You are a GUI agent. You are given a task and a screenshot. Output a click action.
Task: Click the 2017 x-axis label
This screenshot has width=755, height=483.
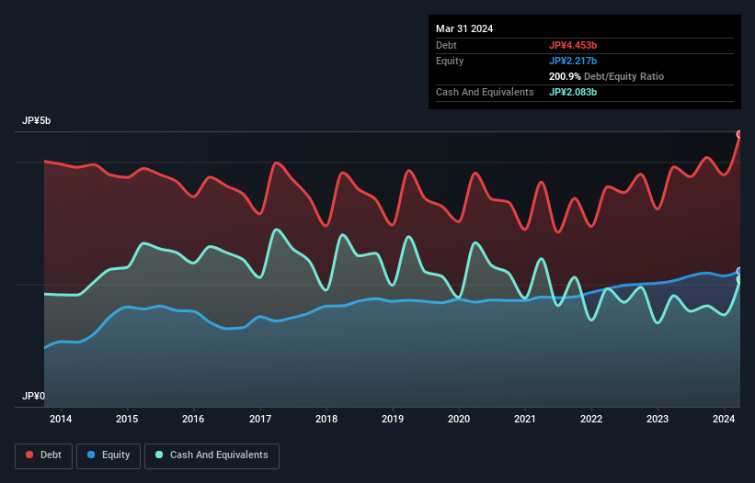coord(260,419)
